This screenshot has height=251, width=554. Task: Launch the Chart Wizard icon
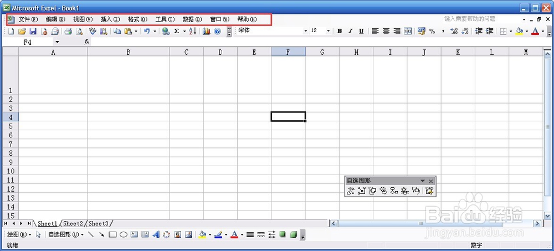click(207, 32)
